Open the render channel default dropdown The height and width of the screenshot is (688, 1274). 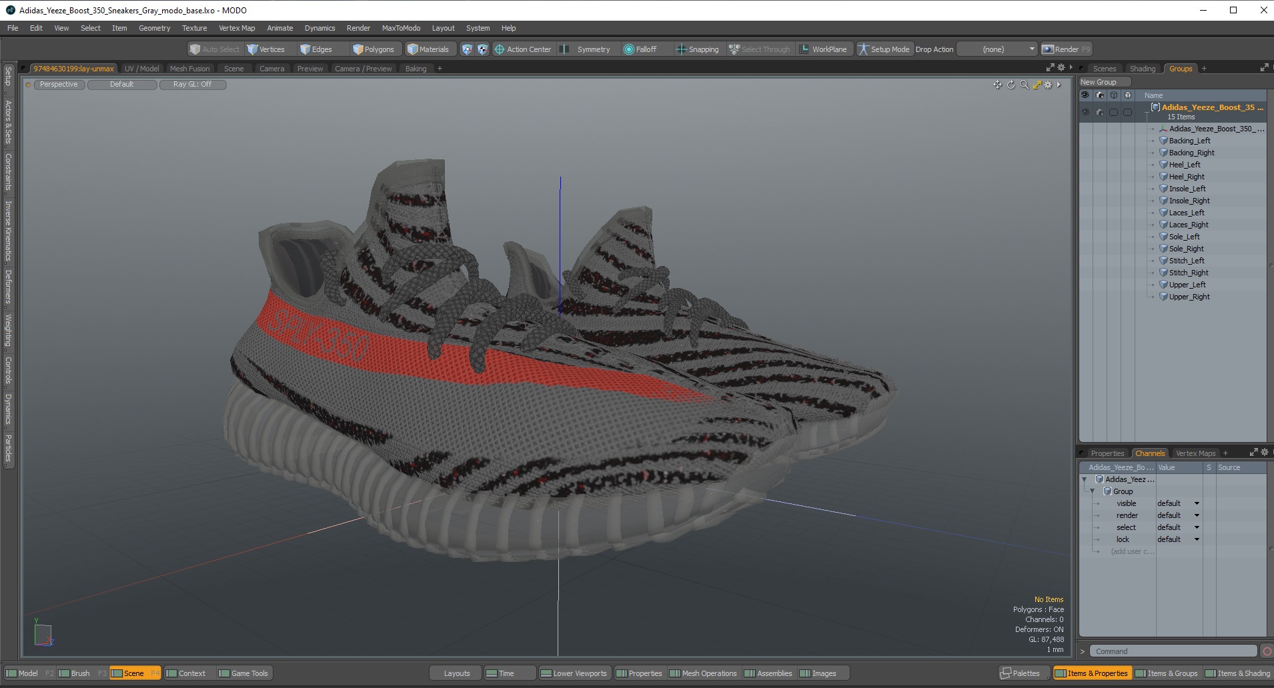pos(1179,515)
